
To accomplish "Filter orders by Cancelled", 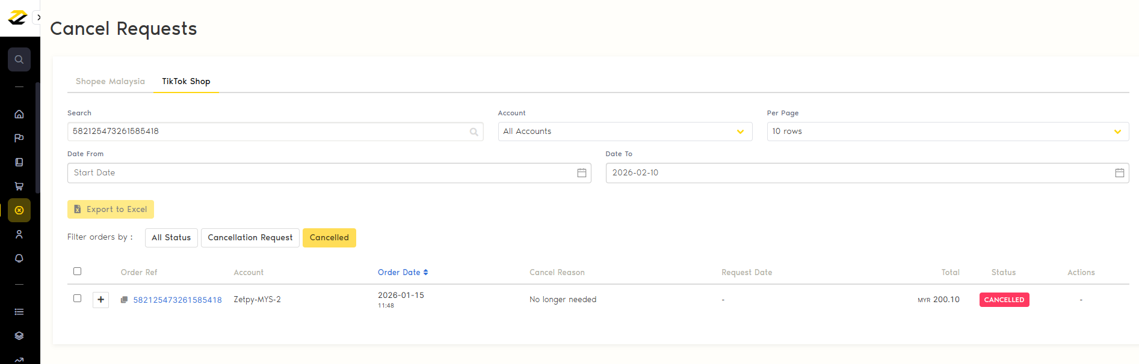I will click(329, 238).
